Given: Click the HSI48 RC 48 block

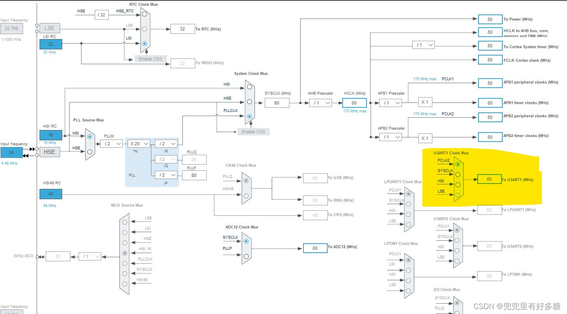Looking at the screenshot, I should coord(51,194).
